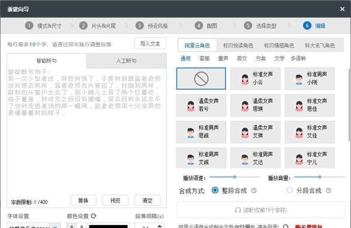This screenshot has height=228, width=351.
Task: Filter voices by 英文 category
Action: (x=242, y=58)
